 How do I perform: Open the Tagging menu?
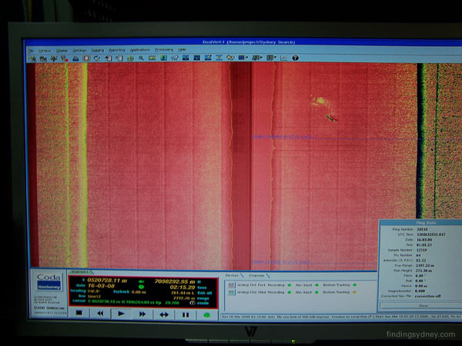tap(98, 50)
